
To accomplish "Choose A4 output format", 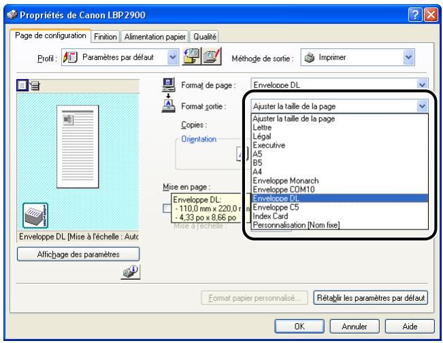I will [340, 171].
